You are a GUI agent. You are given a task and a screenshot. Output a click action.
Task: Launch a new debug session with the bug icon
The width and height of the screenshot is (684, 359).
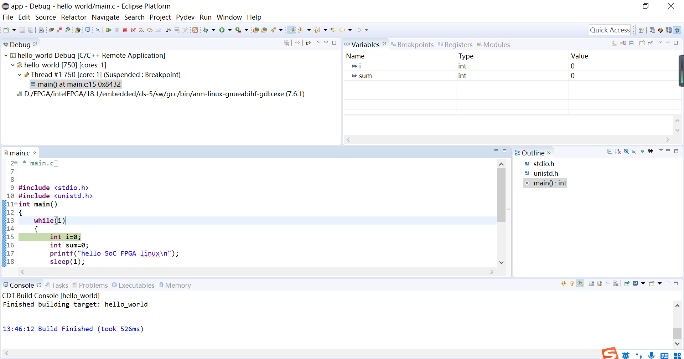(x=206, y=30)
